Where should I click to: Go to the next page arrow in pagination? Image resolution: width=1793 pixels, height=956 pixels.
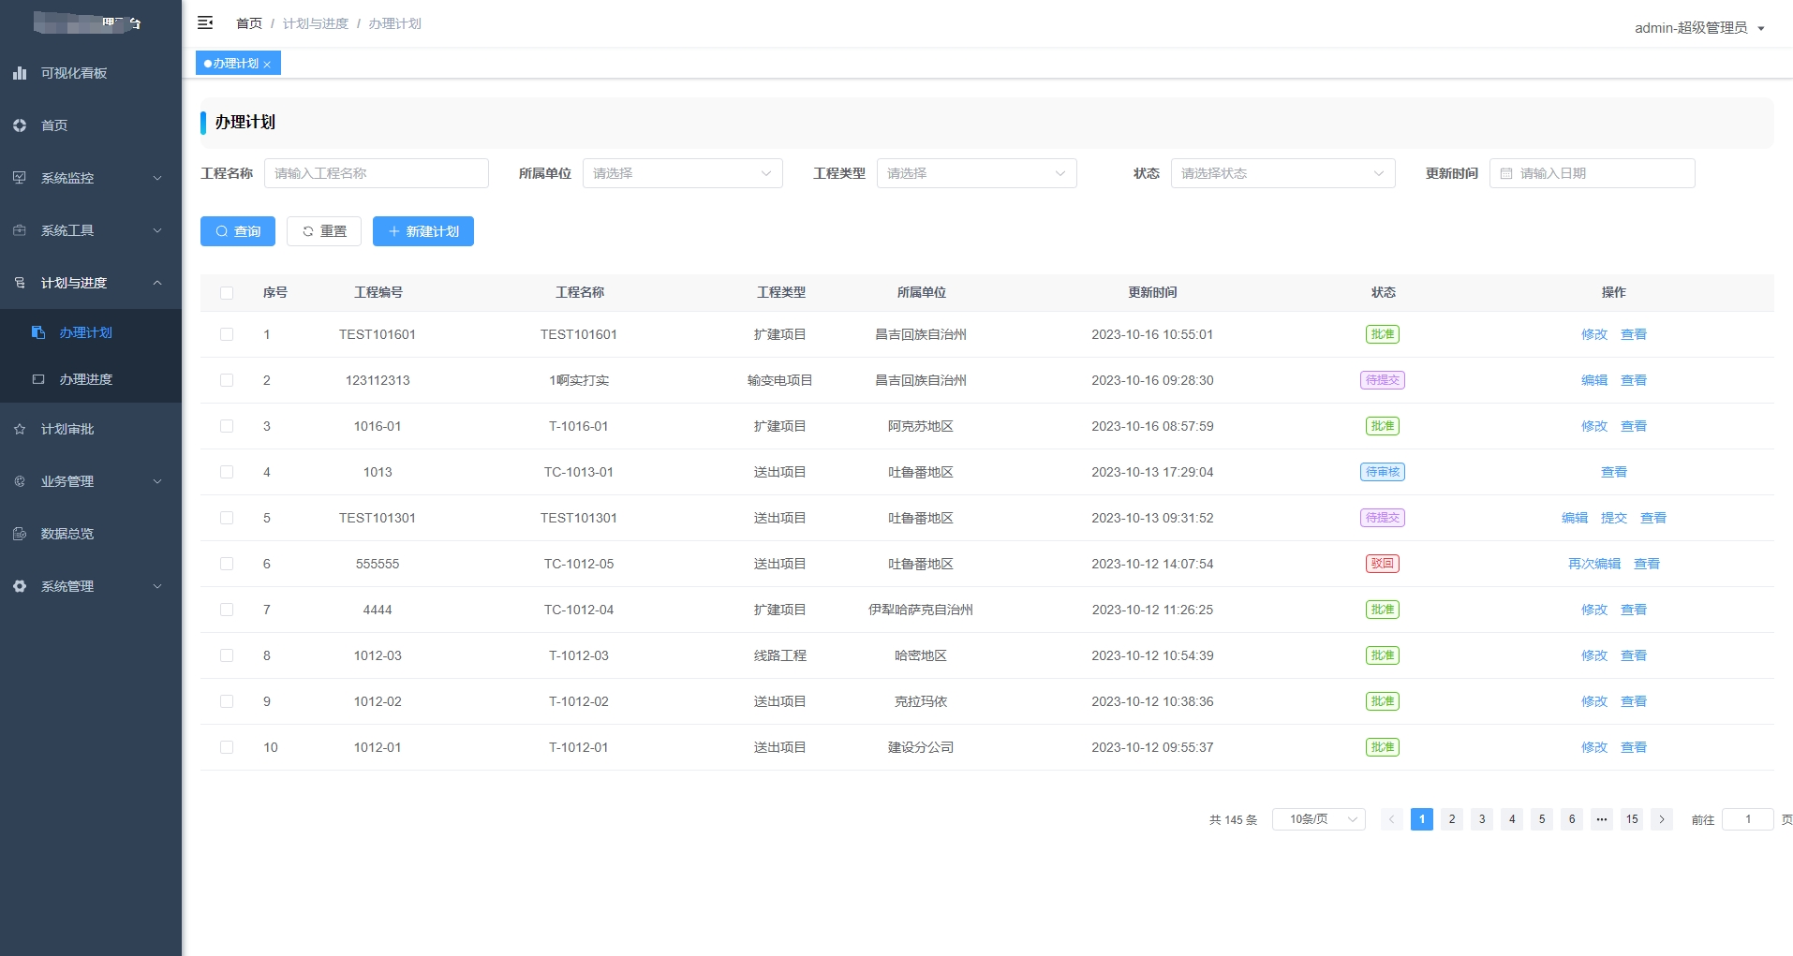click(1662, 819)
